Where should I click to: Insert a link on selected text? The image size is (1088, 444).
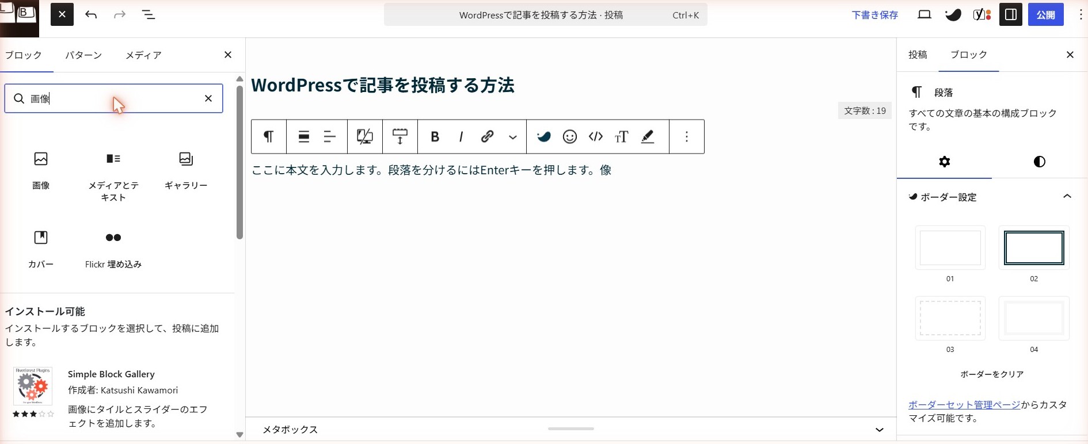tap(487, 136)
